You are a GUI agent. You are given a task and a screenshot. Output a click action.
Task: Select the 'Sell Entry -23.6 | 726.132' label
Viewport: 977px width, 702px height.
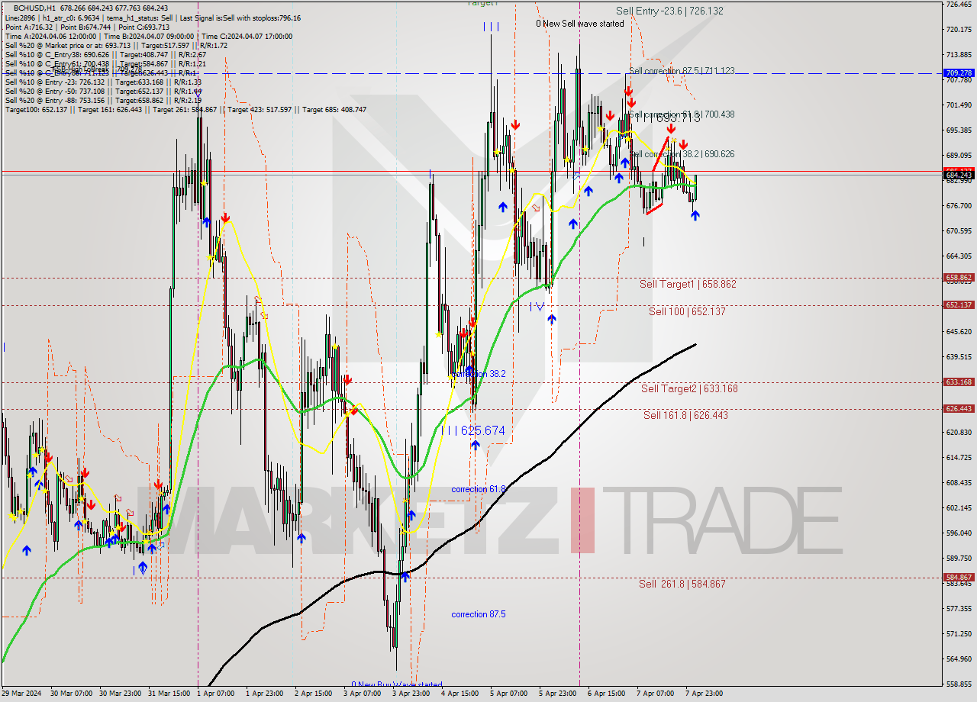coord(669,11)
